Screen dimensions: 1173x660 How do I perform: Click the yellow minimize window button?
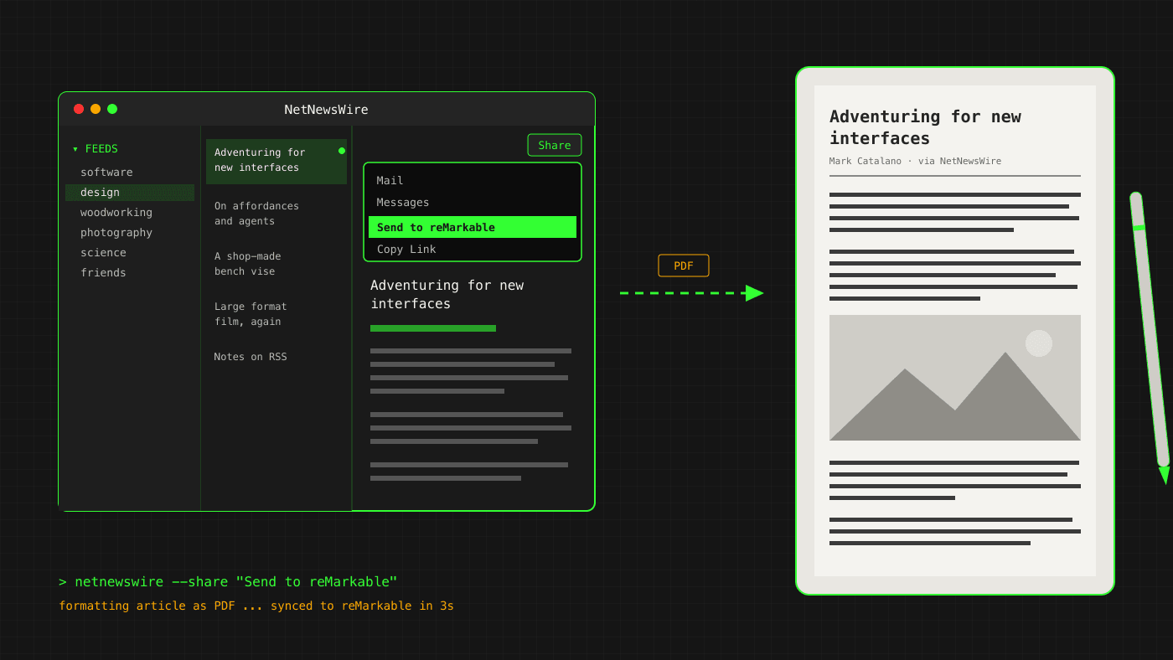[x=96, y=109]
